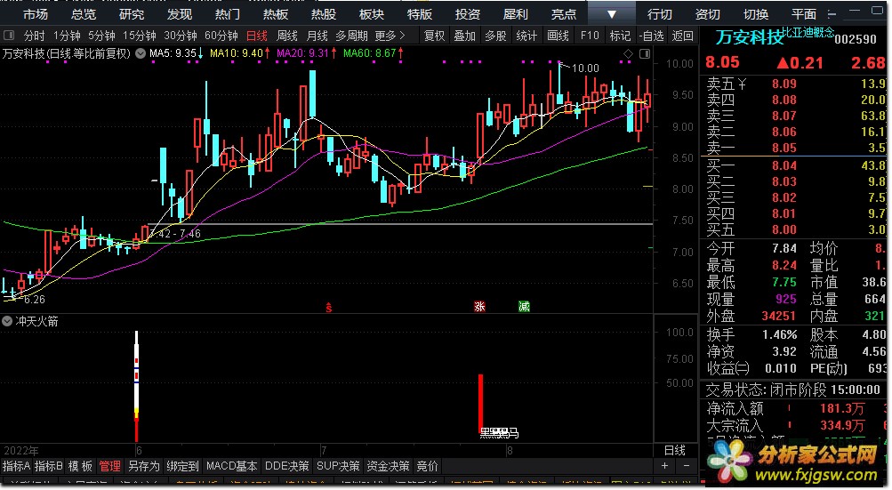This screenshot has width=892, height=490.
Task: Click the 返回 back button
Action: coord(683,36)
